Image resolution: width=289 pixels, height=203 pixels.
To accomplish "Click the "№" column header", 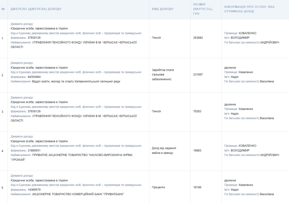I will pos(3,9).
